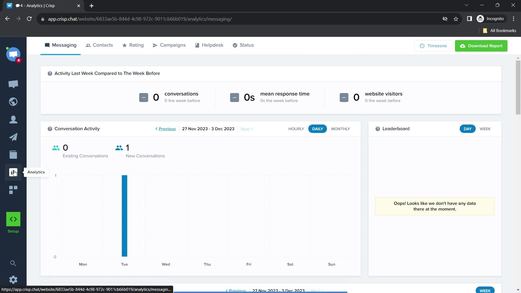Switch to MONTHLY conversation activity view
Screen dimensions: 521x293
340,129
